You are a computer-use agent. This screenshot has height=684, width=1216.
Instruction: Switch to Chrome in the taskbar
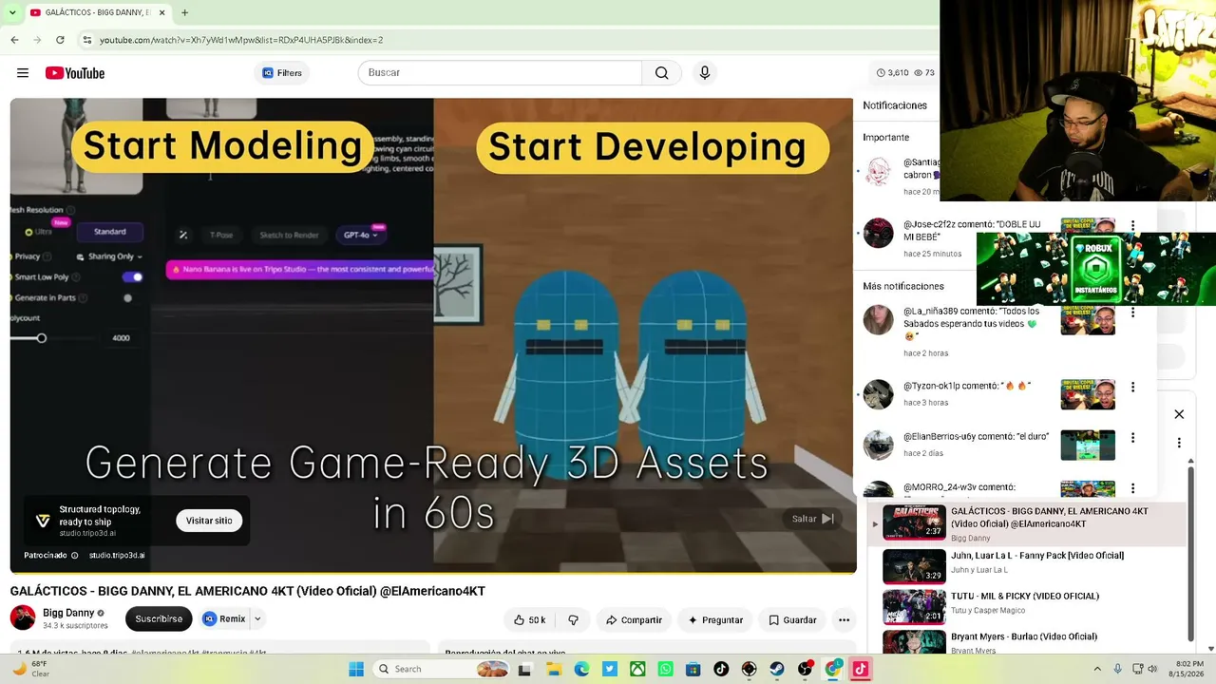[833, 669]
